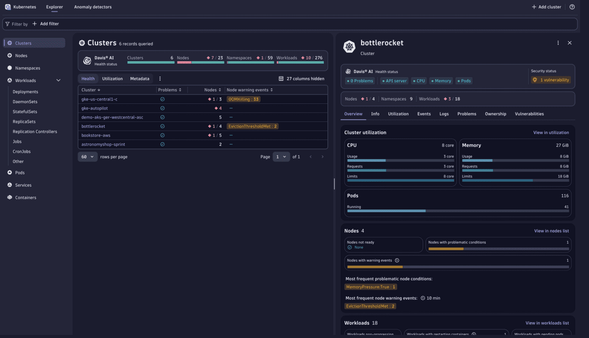
Task: Open Other under Workloads
Action: pos(18,161)
